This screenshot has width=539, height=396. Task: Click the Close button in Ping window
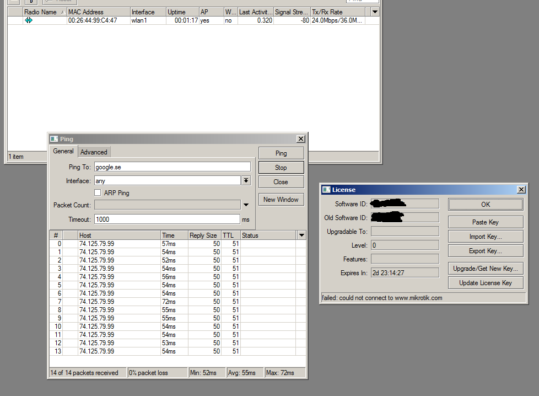[281, 182]
